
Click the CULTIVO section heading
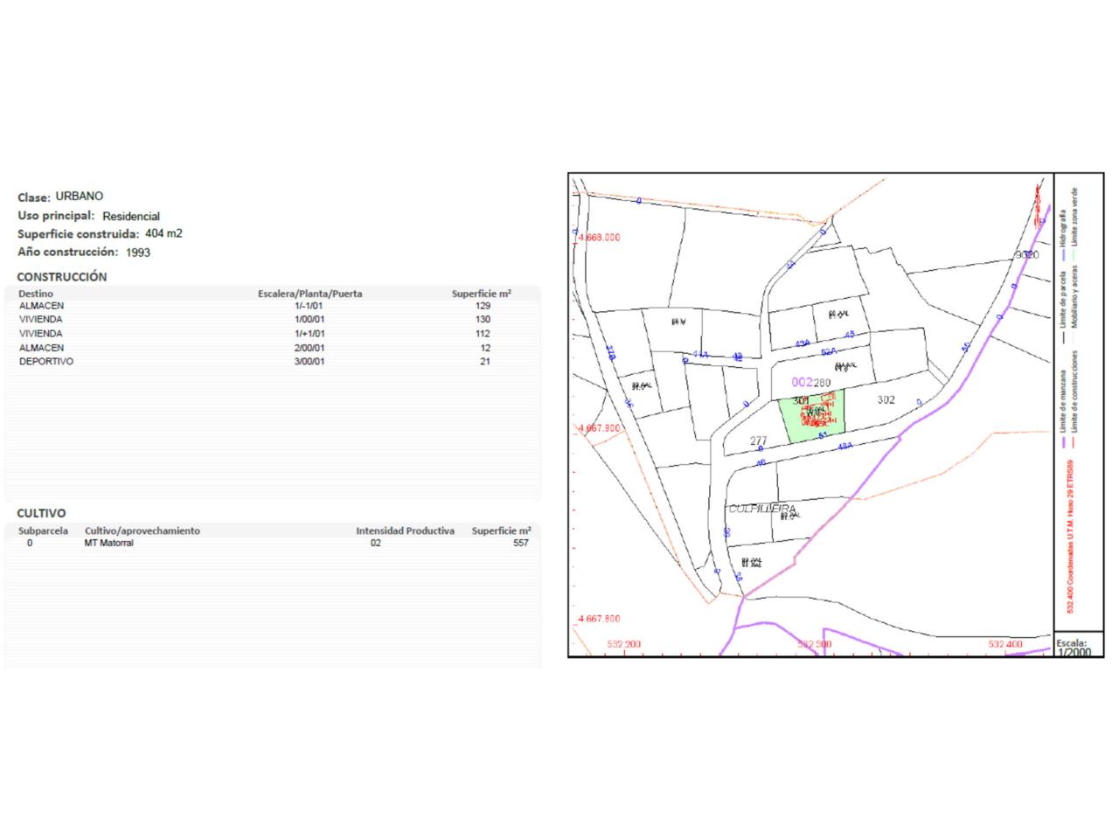pos(41,513)
